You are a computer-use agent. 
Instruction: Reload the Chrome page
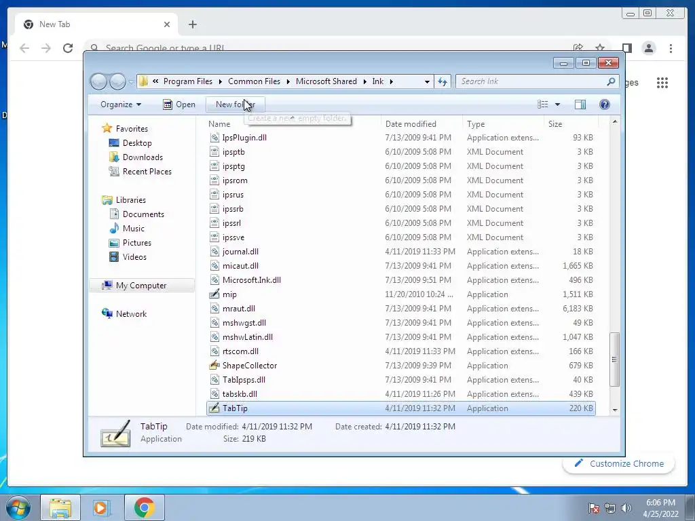click(68, 48)
